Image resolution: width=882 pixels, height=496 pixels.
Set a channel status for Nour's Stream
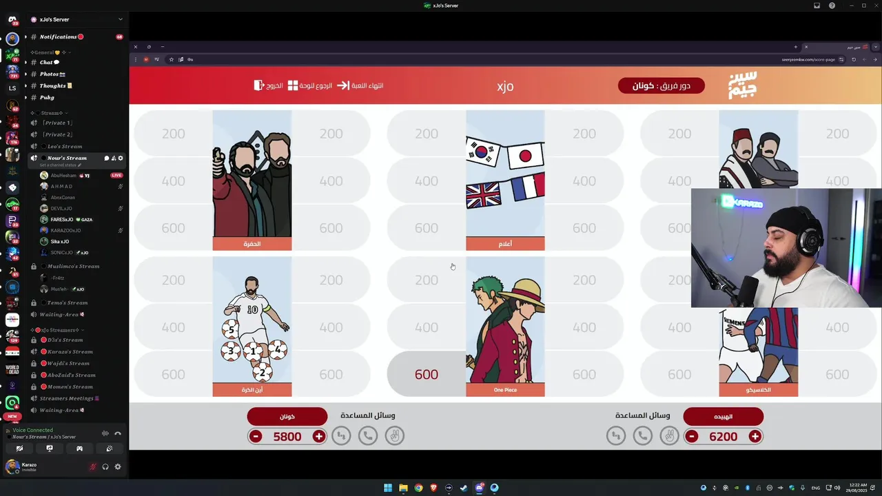[60, 165]
